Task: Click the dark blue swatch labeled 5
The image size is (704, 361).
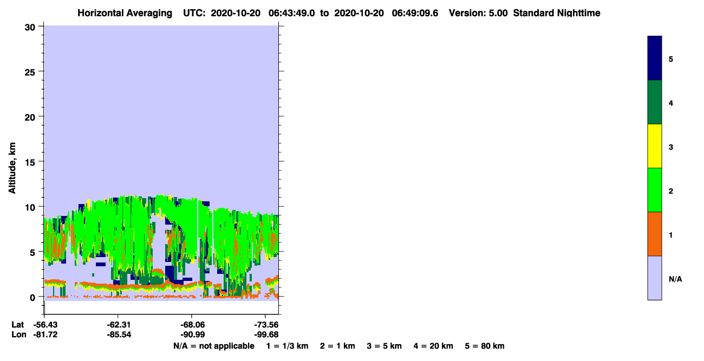Action: [655, 58]
